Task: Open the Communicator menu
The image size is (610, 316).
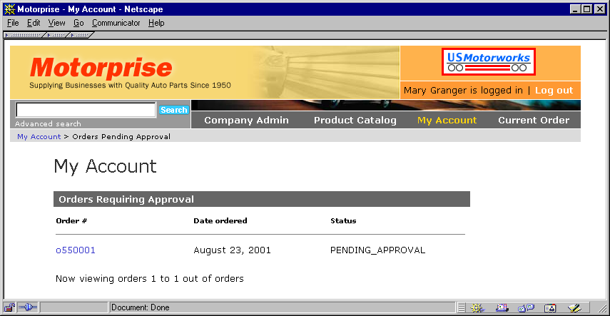Action: (x=116, y=23)
